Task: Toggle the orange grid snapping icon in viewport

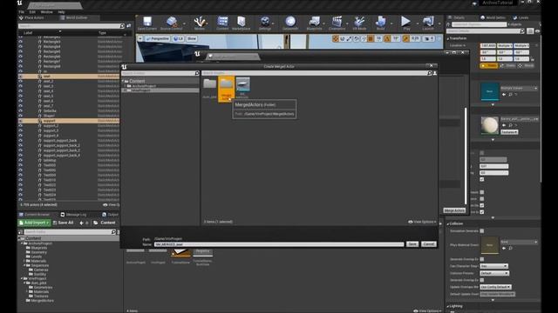Action: pyautogui.click(x=371, y=38)
